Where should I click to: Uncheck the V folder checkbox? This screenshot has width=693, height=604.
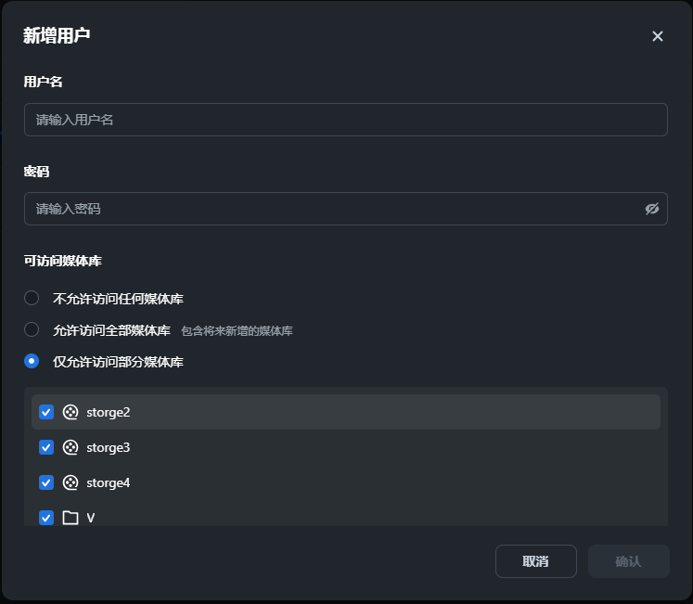pyautogui.click(x=46, y=518)
